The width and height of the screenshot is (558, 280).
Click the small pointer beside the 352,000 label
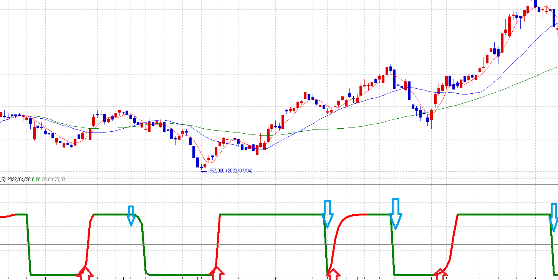204,171
